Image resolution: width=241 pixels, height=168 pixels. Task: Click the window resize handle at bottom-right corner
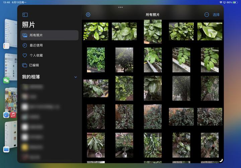pos(221,160)
